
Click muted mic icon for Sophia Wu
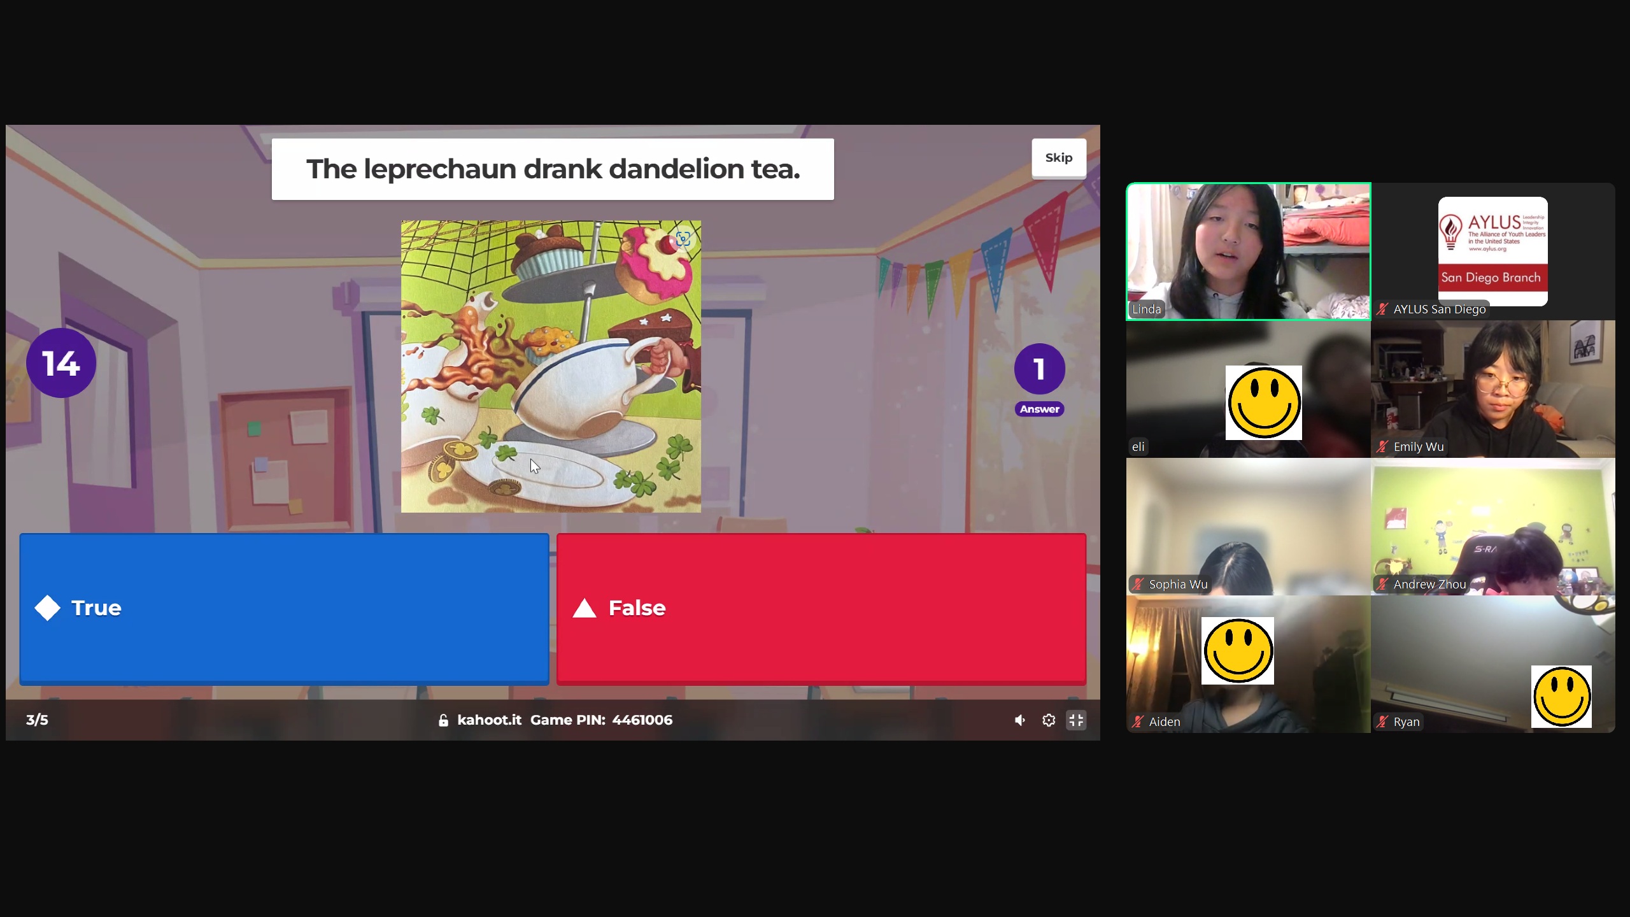point(1138,585)
